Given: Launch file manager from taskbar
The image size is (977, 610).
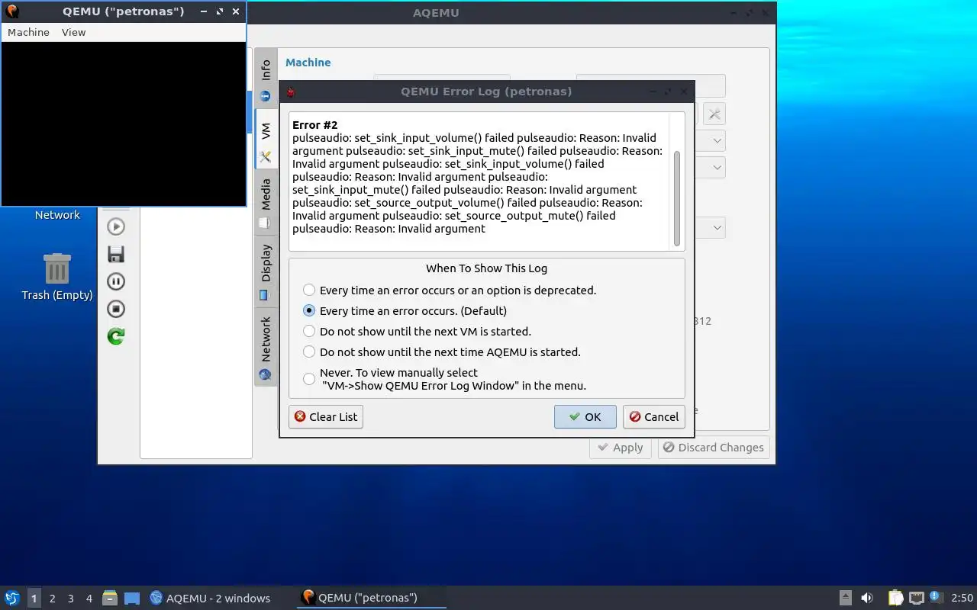Looking at the screenshot, I should [x=110, y=598].
